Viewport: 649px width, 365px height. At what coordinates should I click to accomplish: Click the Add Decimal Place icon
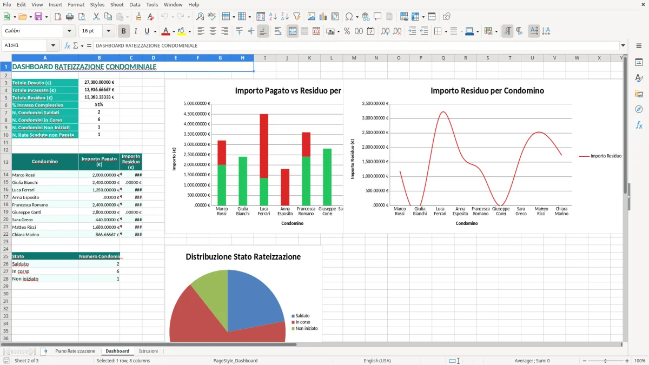click(x=385, y=31)
